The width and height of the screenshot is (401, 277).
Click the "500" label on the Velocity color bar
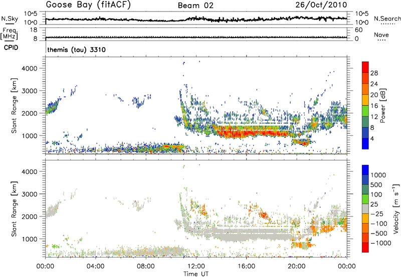pyautogui.click(x=376, y=184)
